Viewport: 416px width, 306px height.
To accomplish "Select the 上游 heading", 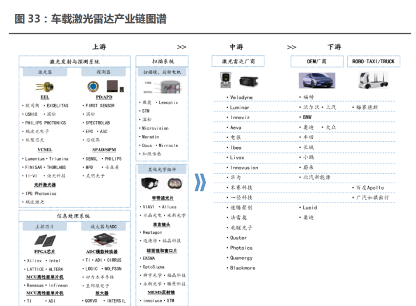I will [x=99, y=47].
